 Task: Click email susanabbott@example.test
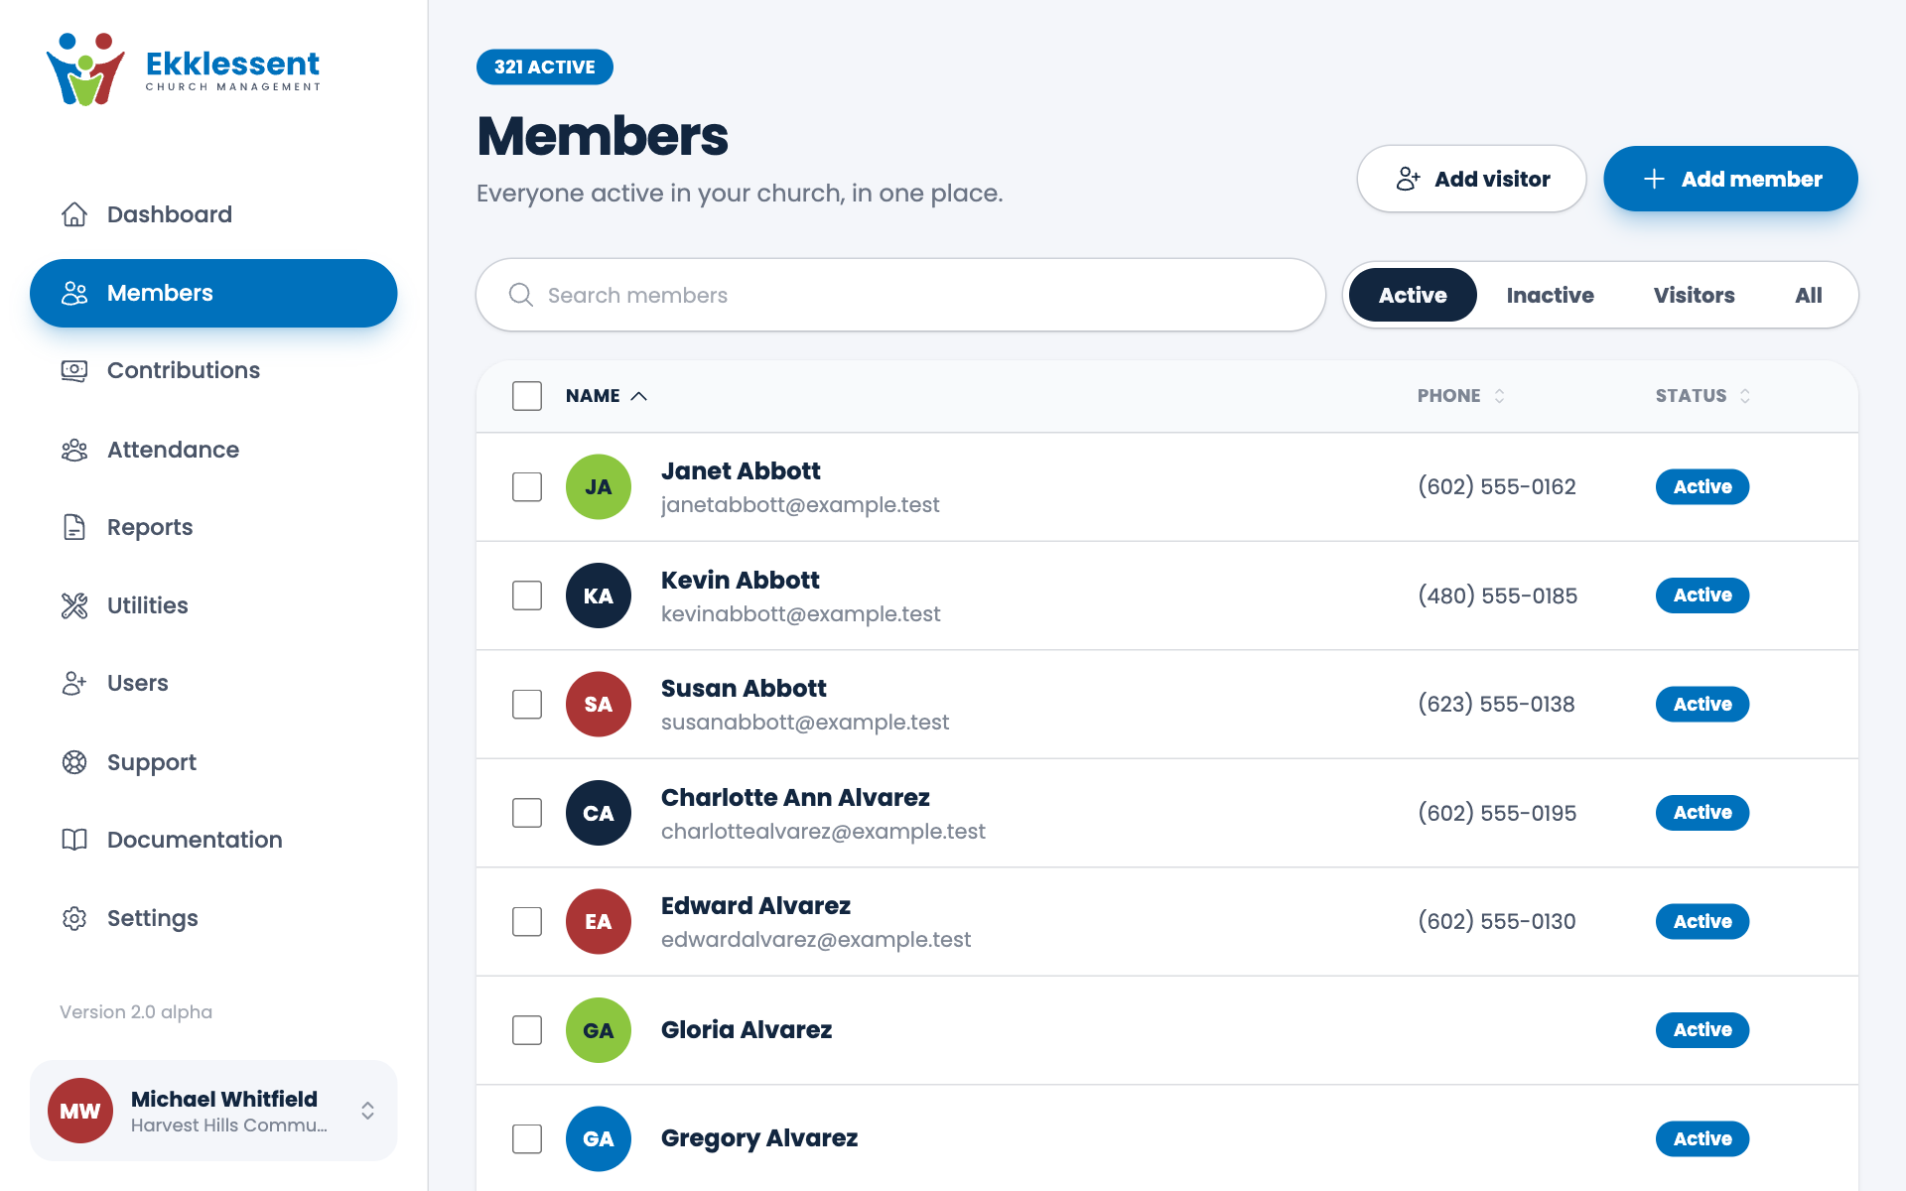pyautogui.click(x=805, y=723)
